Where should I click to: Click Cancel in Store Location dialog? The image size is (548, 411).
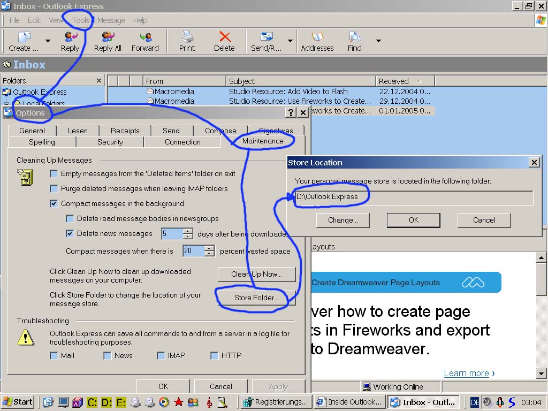coord(484,220)
